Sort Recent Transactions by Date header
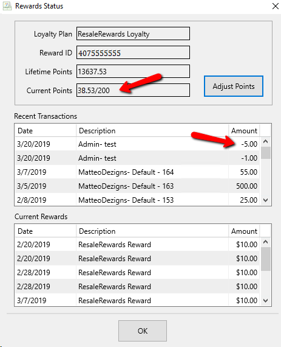 pyautogui.click(x=46, y=130)
